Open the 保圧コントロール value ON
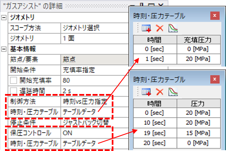This screenshot has height=151, width=226. [95, 133]
